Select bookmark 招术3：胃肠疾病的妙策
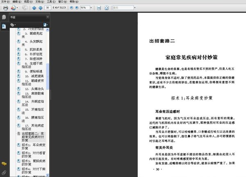Image resolution: width=246 pixels, height=177 pixels. [x=34, y=163]
